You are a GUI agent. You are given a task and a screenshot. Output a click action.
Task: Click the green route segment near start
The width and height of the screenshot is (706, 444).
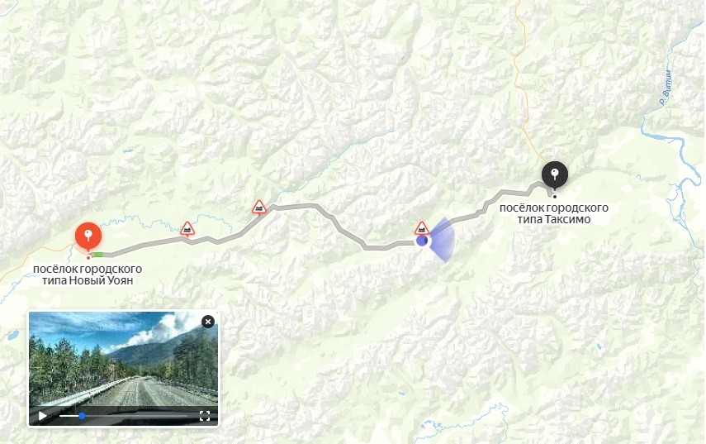[97, 255]
